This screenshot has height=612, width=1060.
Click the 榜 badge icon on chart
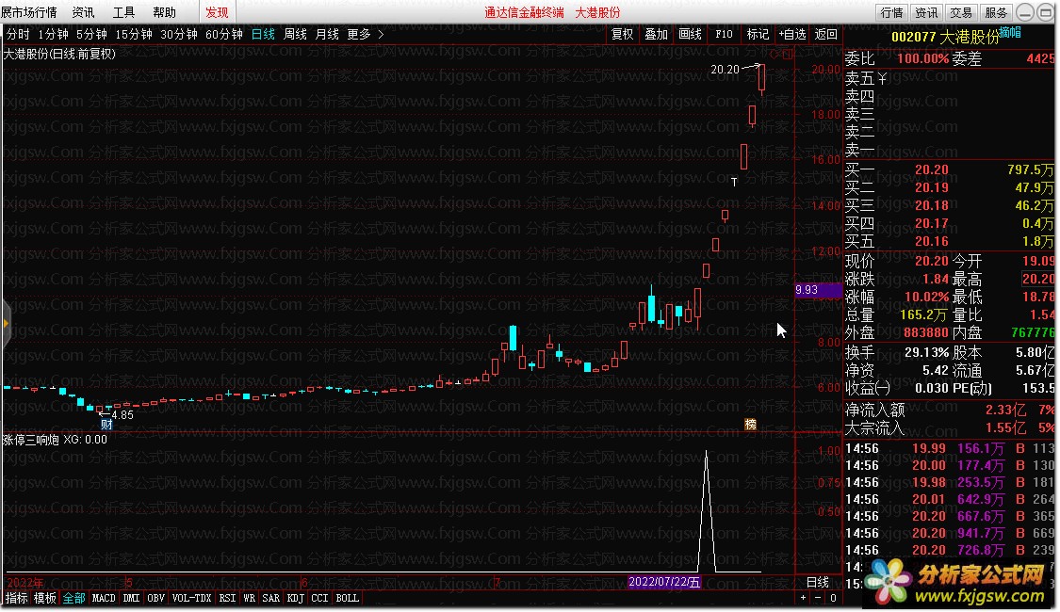coord(750,425)
